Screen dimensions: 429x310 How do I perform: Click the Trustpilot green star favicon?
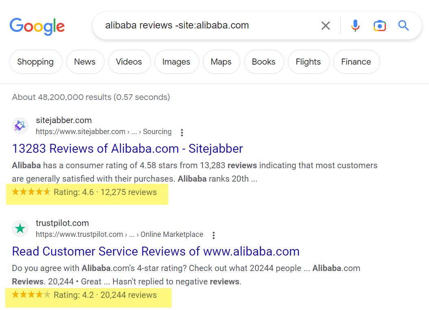point(20,228)
